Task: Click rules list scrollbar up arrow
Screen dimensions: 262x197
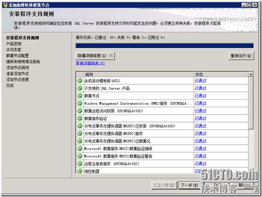Action: point(251,74)
